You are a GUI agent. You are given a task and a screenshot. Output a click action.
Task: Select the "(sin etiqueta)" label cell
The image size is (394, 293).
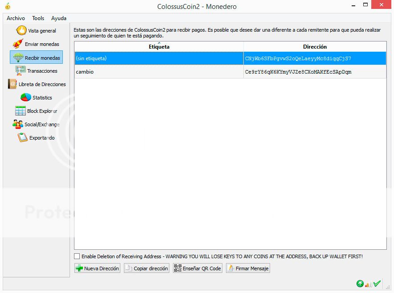point(159,58)
